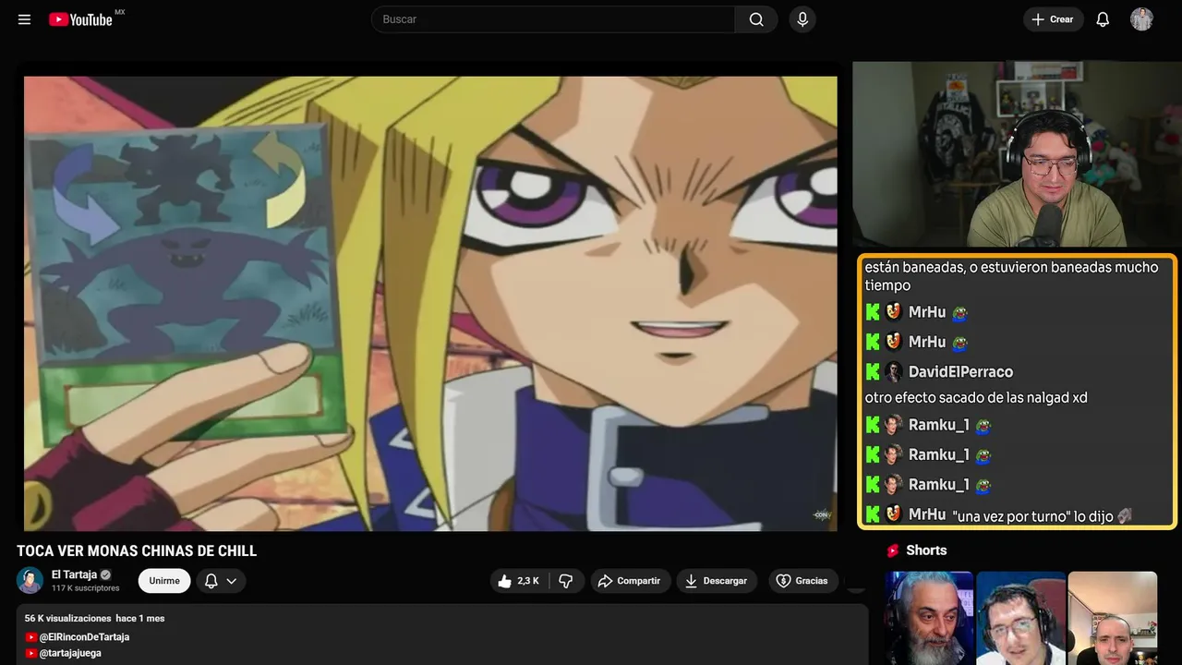Click the Shorts section heading
The height and width of the screenshot is (665, 1182).
point(926,550)
